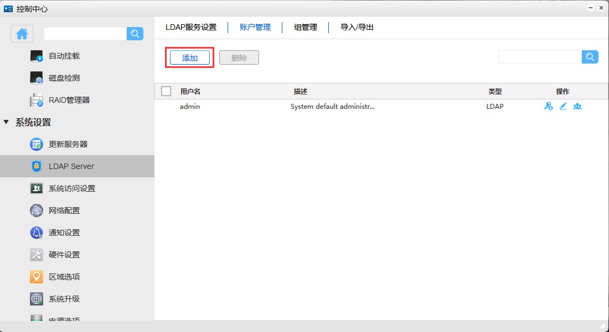Open 通知设置 in the sidebar
Viewport: 609px width, 332px height.
[x=64, y=233]
